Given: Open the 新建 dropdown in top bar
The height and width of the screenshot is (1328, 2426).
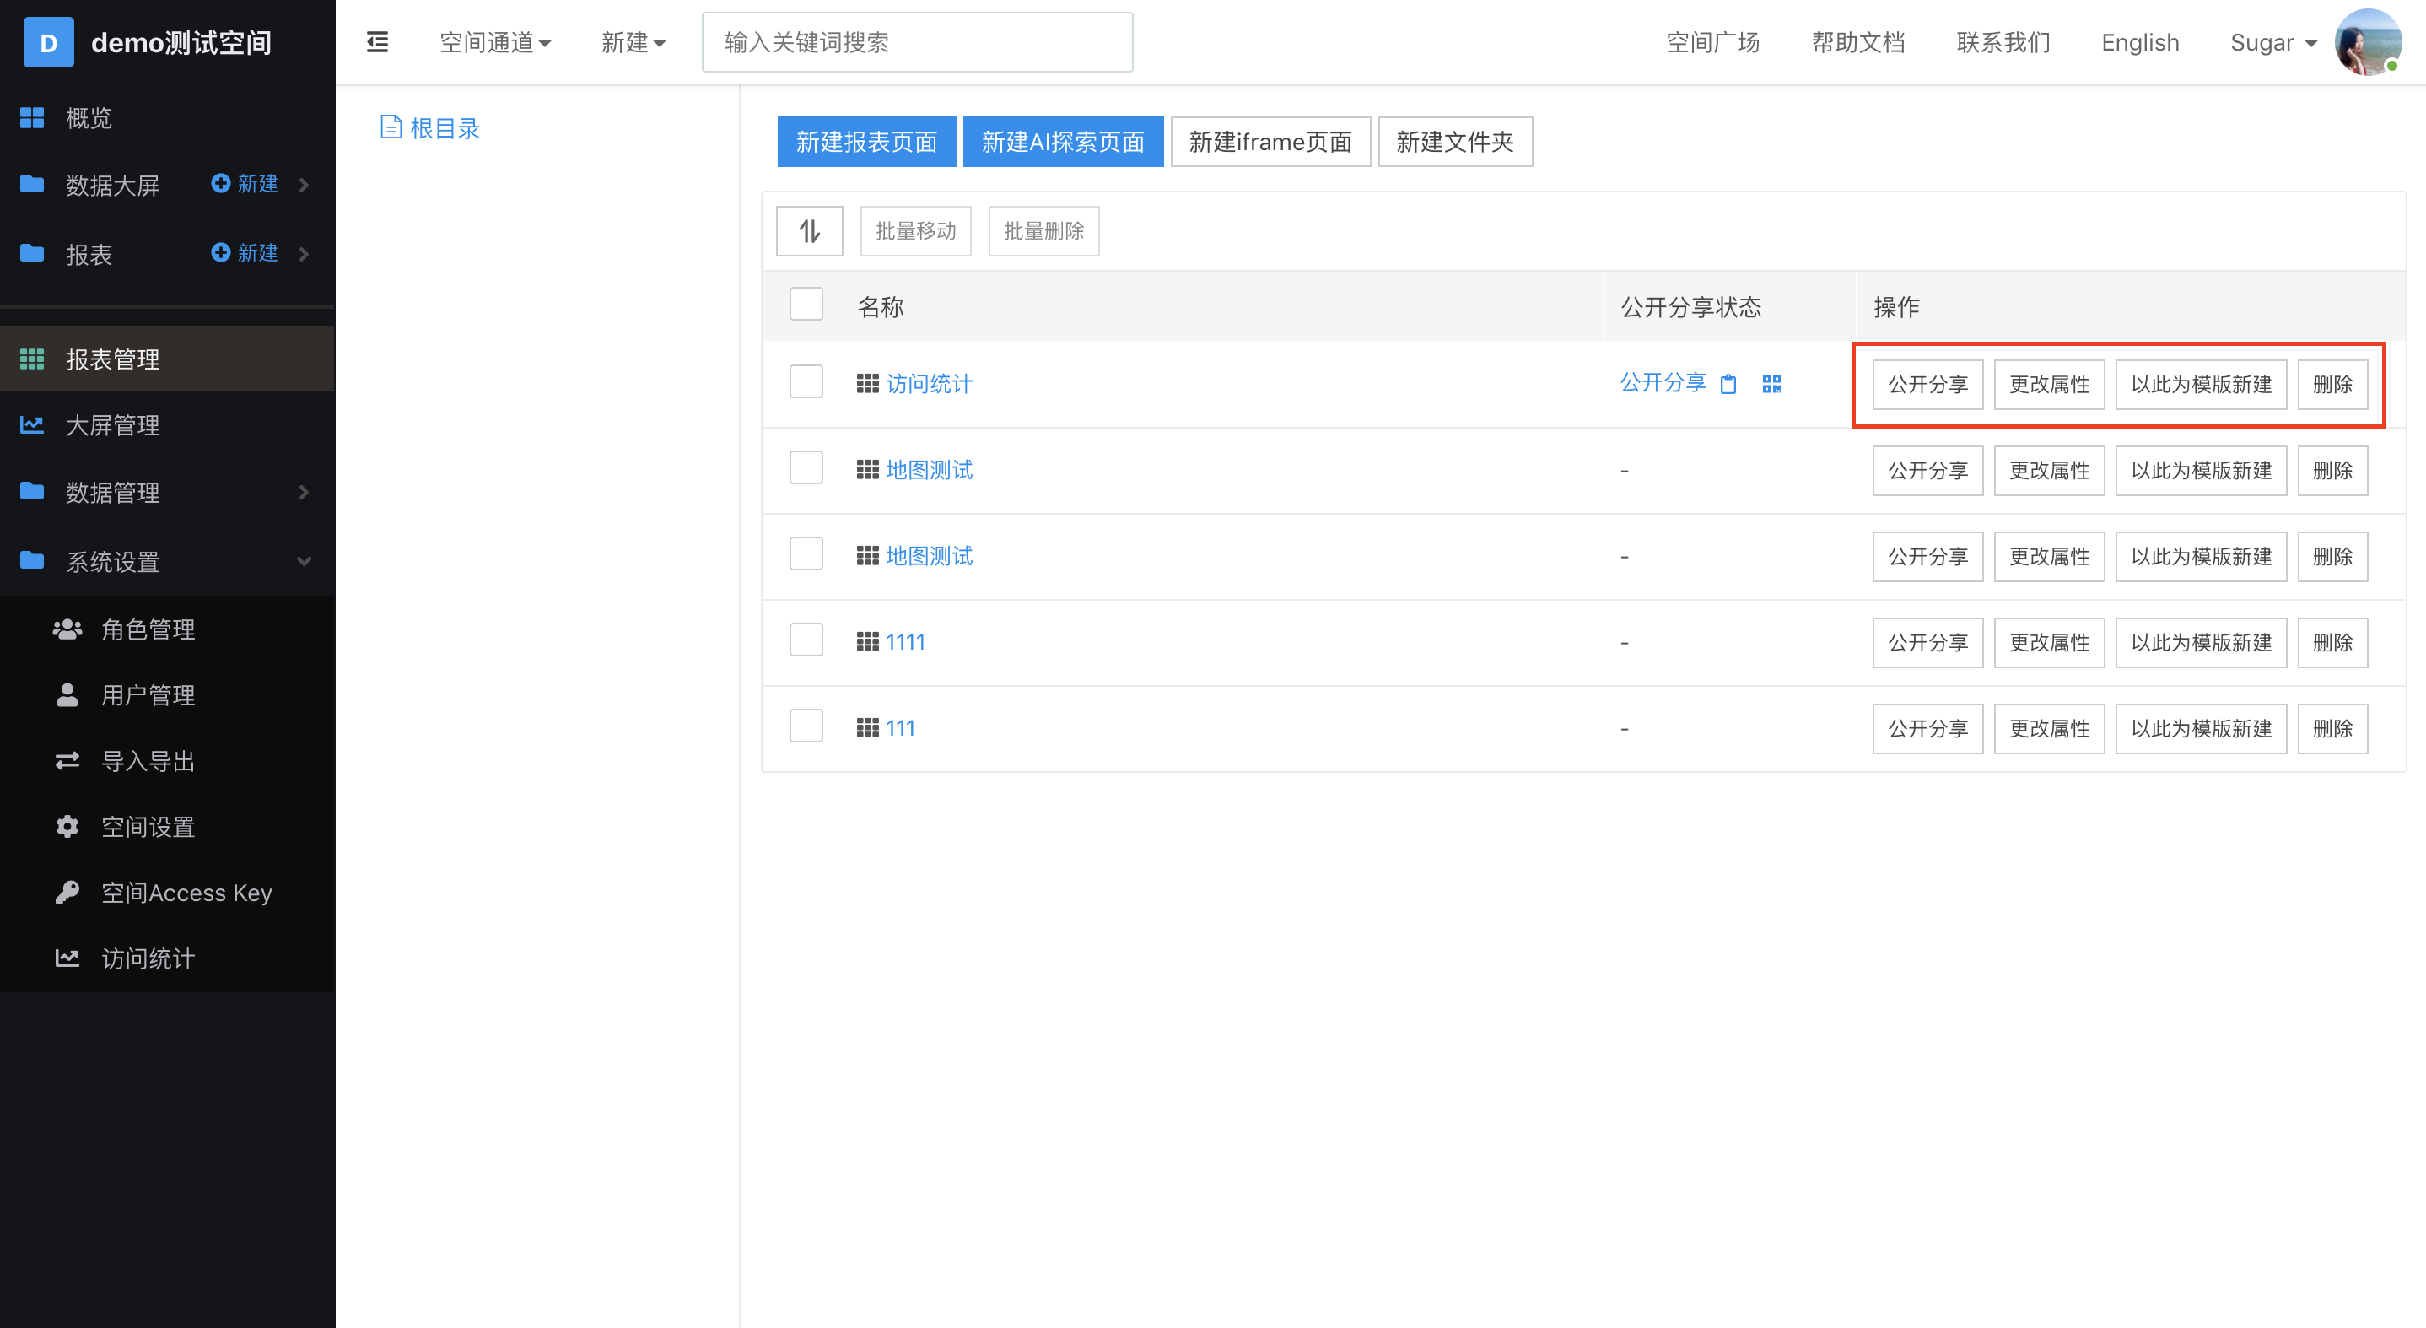Looking at the screenshot, I should pos(633,42).
